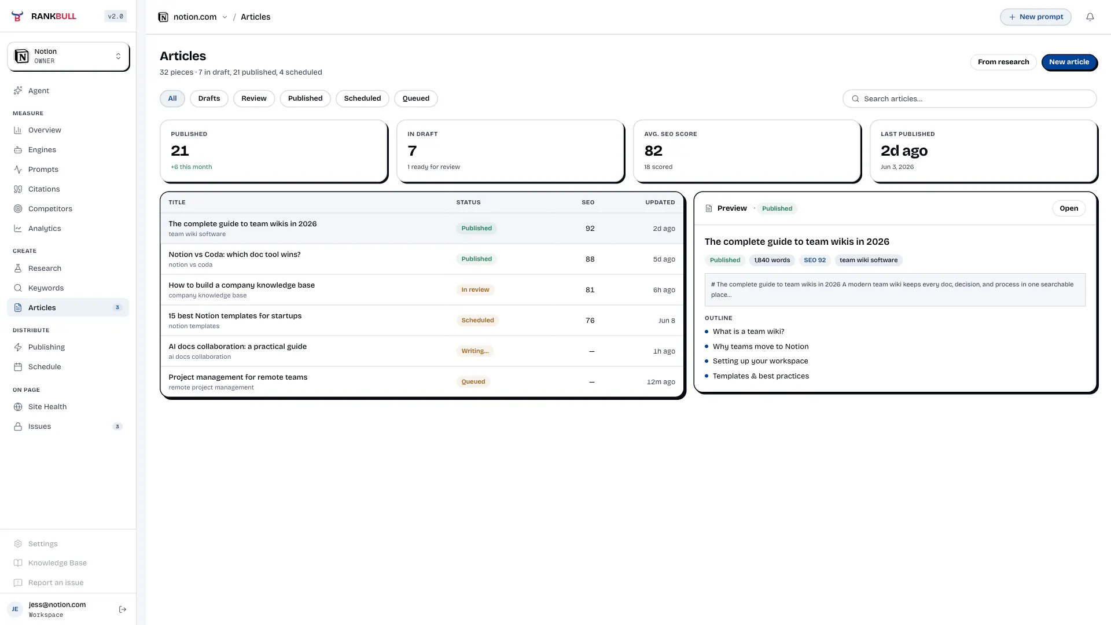
Task: Open the notifications bell
Action: click(1090, 17)
